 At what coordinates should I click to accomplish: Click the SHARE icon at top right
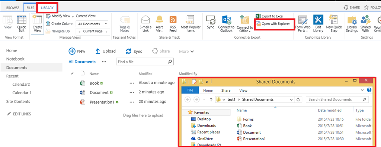346,7
